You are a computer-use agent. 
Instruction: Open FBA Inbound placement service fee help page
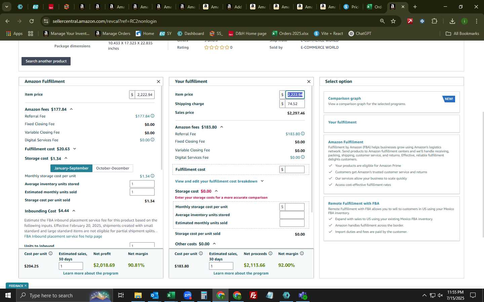coord(63,236)
